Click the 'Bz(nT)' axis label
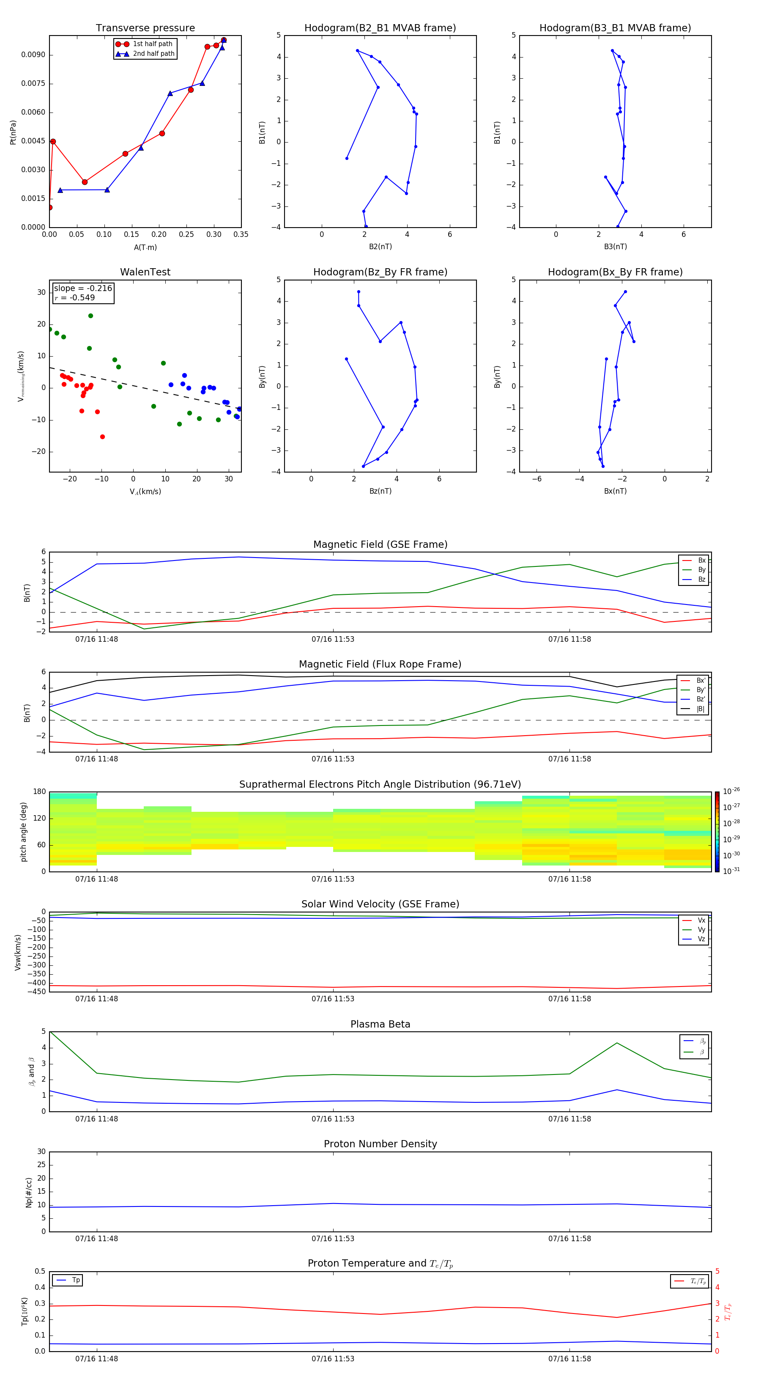 point(380,491)
